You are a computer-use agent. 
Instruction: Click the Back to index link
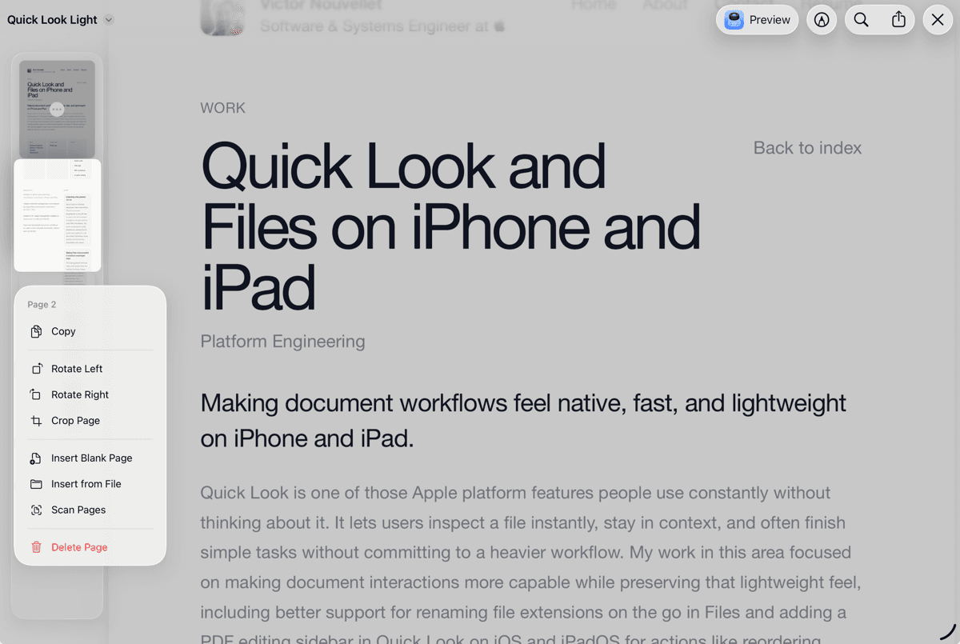coord(806,147)
